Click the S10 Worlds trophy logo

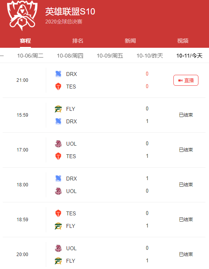[22, 15]
